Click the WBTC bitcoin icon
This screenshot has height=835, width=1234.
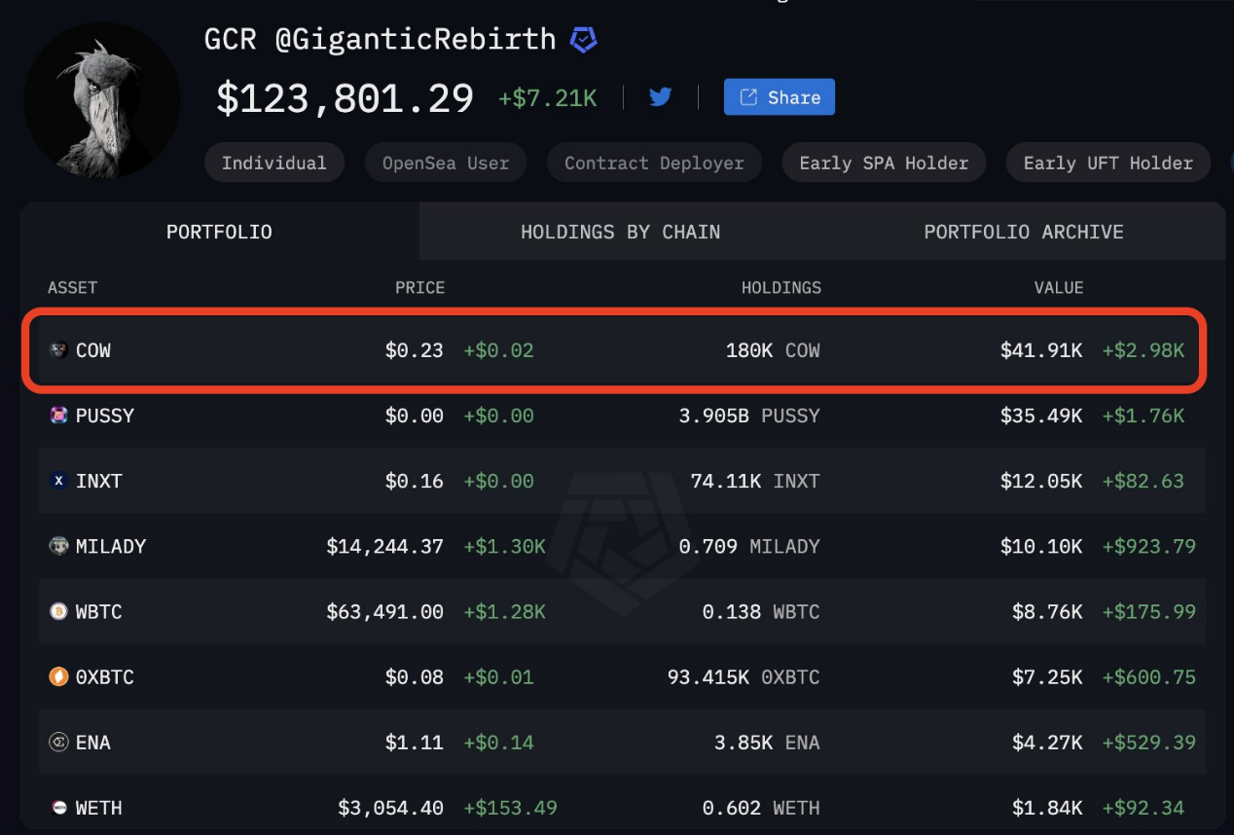pos(58,611)
